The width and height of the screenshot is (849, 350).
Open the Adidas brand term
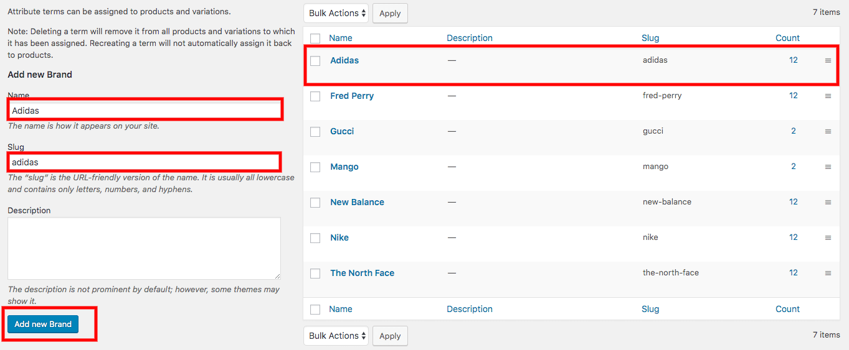point(344,60)
